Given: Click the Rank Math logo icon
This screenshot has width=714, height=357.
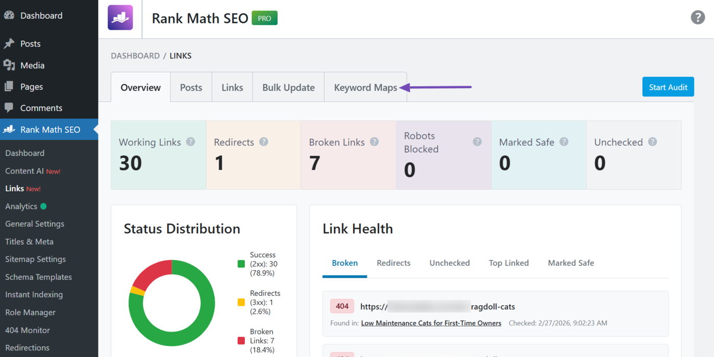Looking at the screenshot, I should [x=120, y=18].
